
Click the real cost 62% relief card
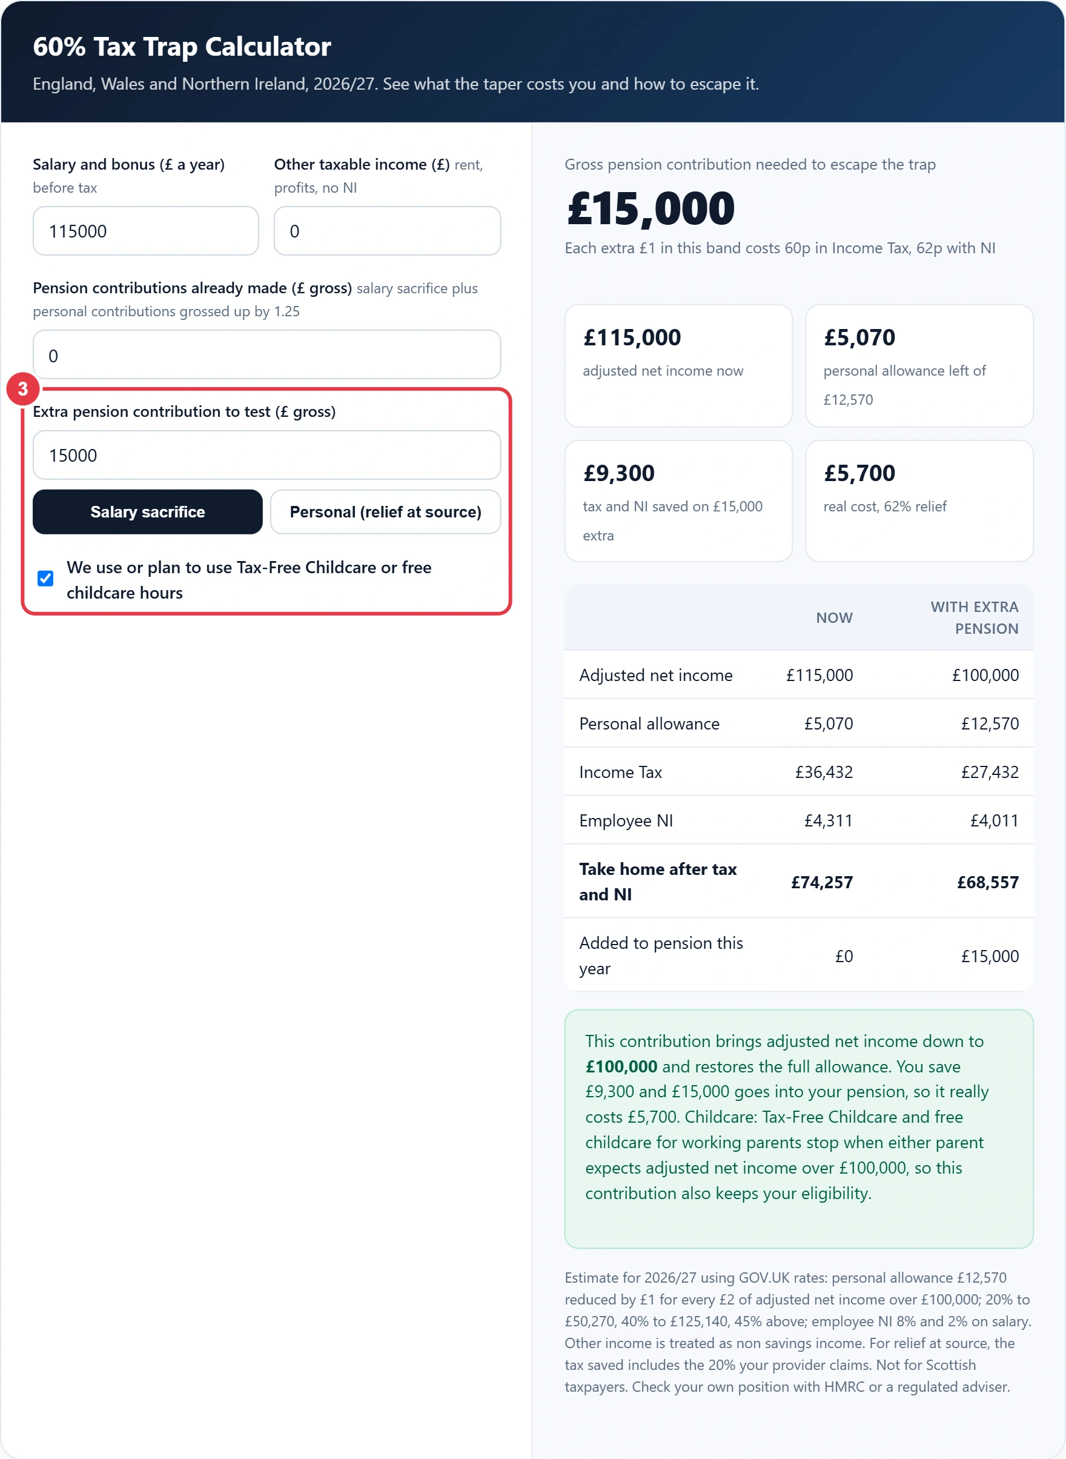(x=919, y=501)
